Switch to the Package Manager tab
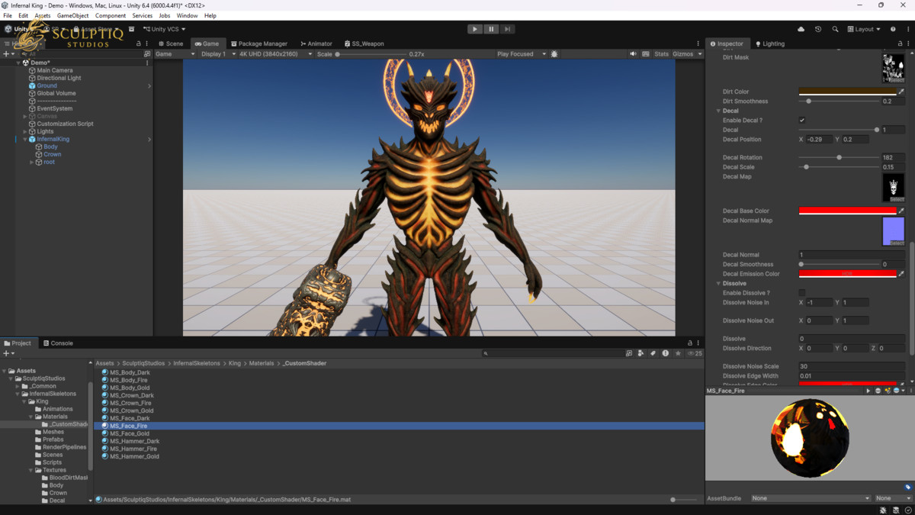The width and height of the screenshot is (915, 515). (259, 43)
